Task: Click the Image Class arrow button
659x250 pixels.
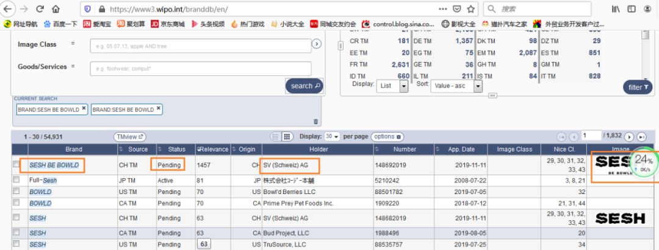Action: [x=317, y=44]
